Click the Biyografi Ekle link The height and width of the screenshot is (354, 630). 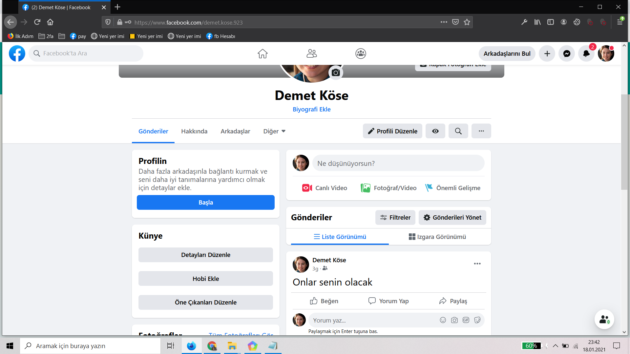pos(311,109)
